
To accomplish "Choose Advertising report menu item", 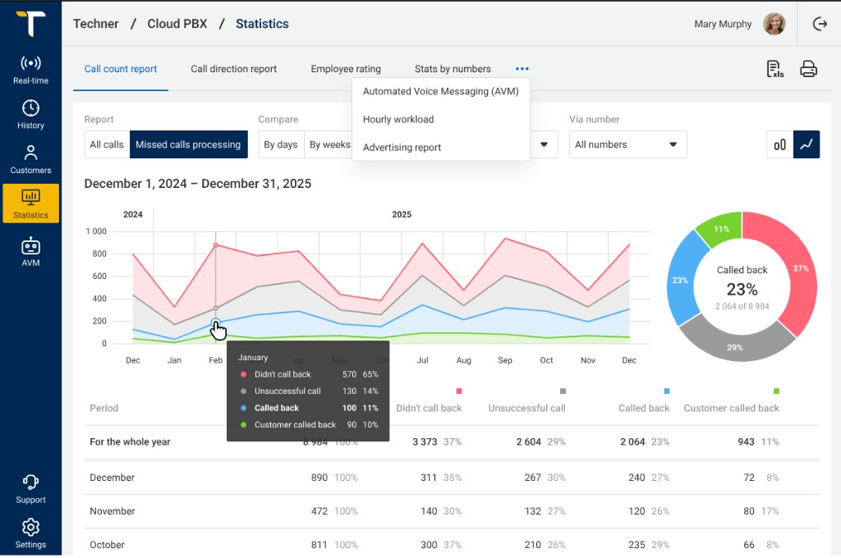I will (441, 147).
